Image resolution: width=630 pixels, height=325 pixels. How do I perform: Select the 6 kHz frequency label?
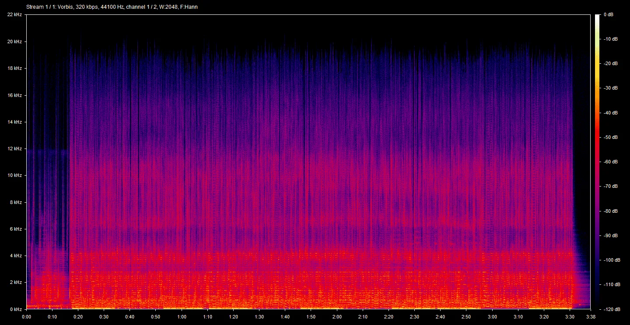pyautogui.click(x=16, y=229)
